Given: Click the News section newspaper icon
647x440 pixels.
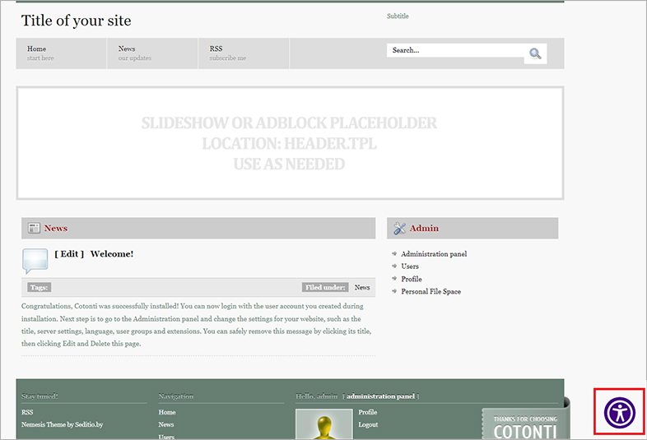Looking at the screenshot, I should pos(34,228).
